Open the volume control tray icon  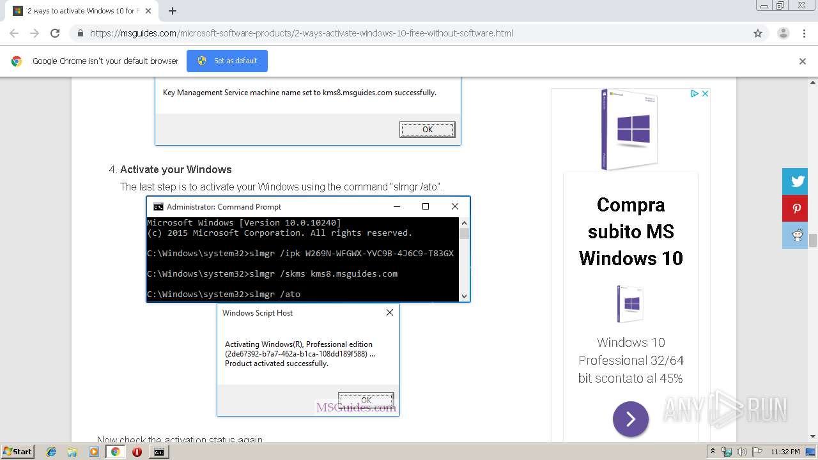741,452
